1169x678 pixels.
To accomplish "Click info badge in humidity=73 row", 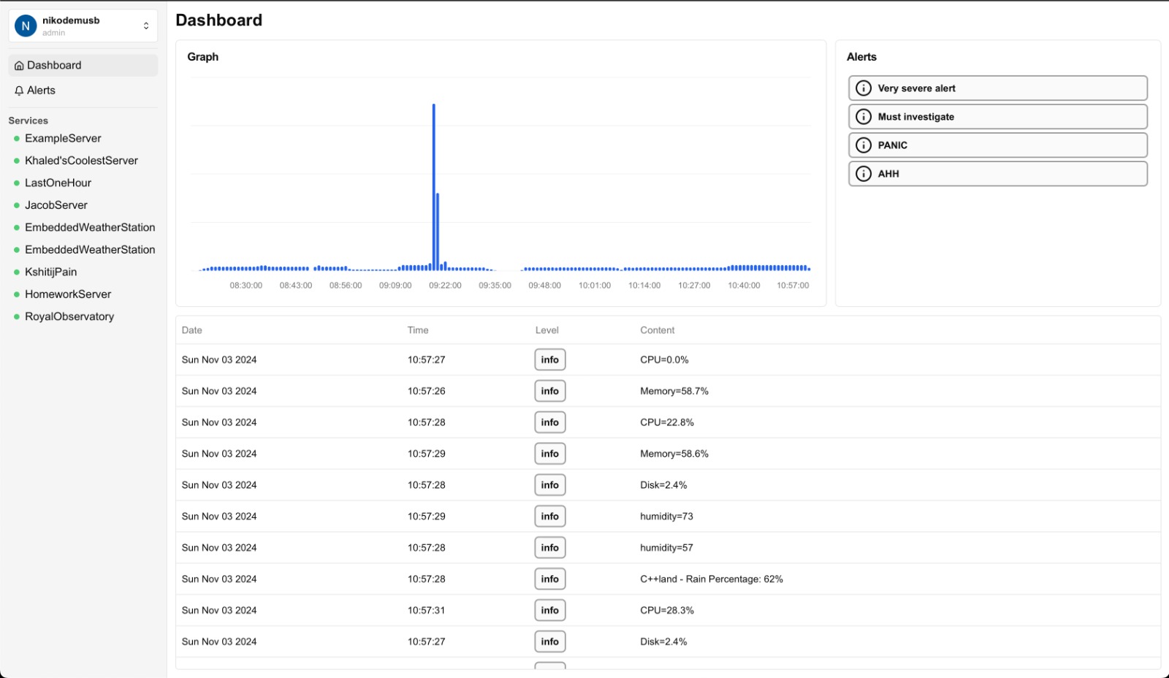I will click(x=550, y=517).
